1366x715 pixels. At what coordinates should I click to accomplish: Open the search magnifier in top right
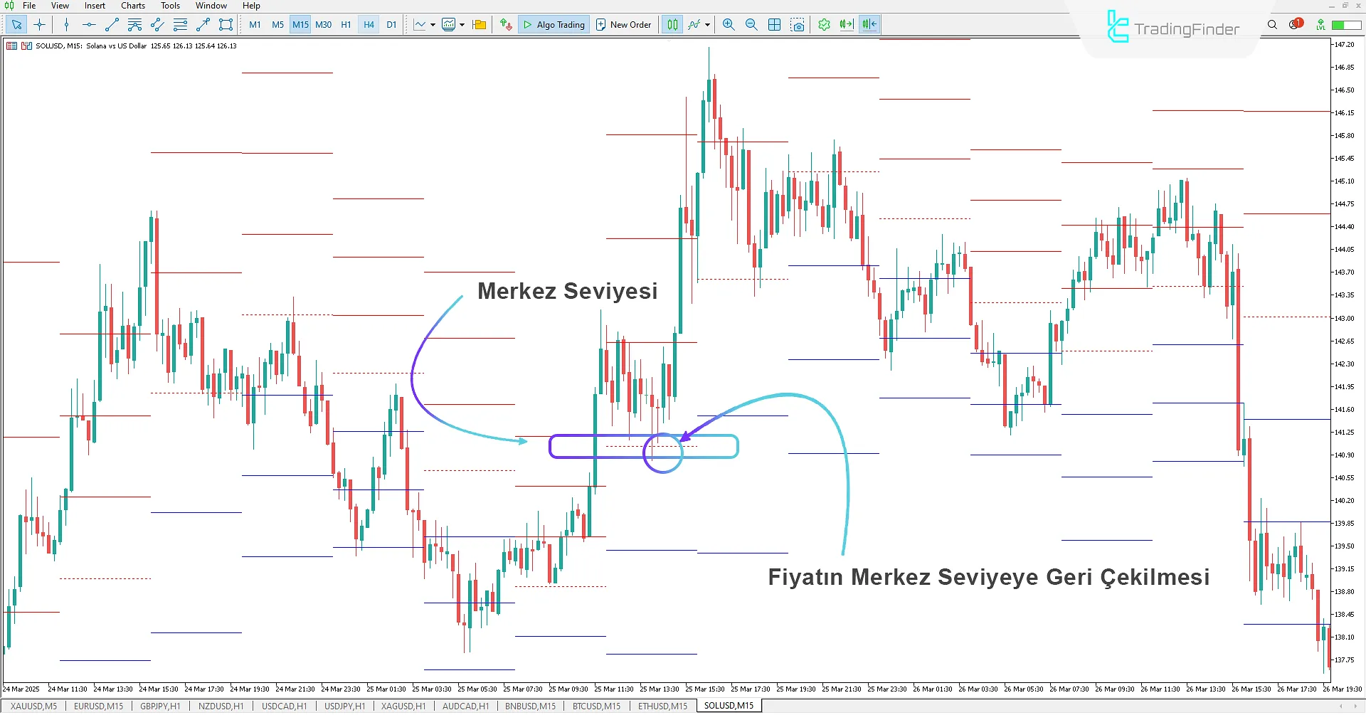click(x=1272, y=25)
